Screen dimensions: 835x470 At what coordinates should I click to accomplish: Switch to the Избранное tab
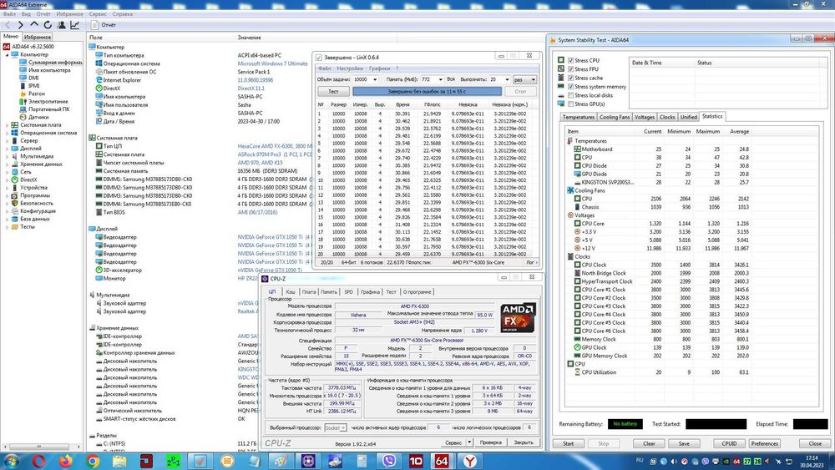[x=38, y=38]
